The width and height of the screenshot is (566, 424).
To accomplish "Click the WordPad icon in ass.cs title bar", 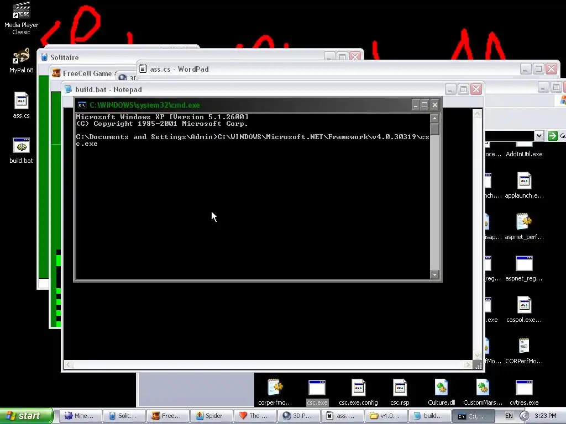I will 143,68.
